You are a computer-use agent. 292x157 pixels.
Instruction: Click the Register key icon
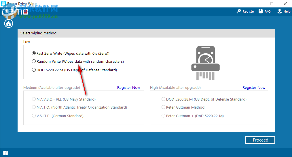pos(238,11)
